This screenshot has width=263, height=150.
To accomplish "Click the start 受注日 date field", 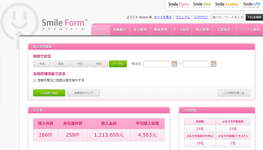I will click(x=157, y=64).
